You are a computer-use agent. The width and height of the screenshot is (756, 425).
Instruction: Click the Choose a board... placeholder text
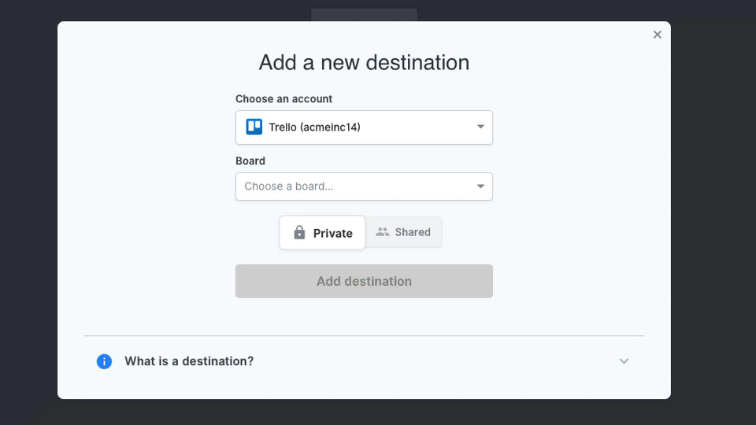289,187
